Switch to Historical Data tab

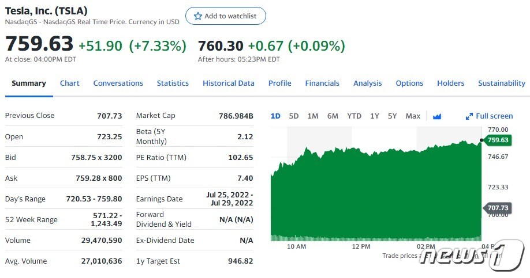(229, 83)
